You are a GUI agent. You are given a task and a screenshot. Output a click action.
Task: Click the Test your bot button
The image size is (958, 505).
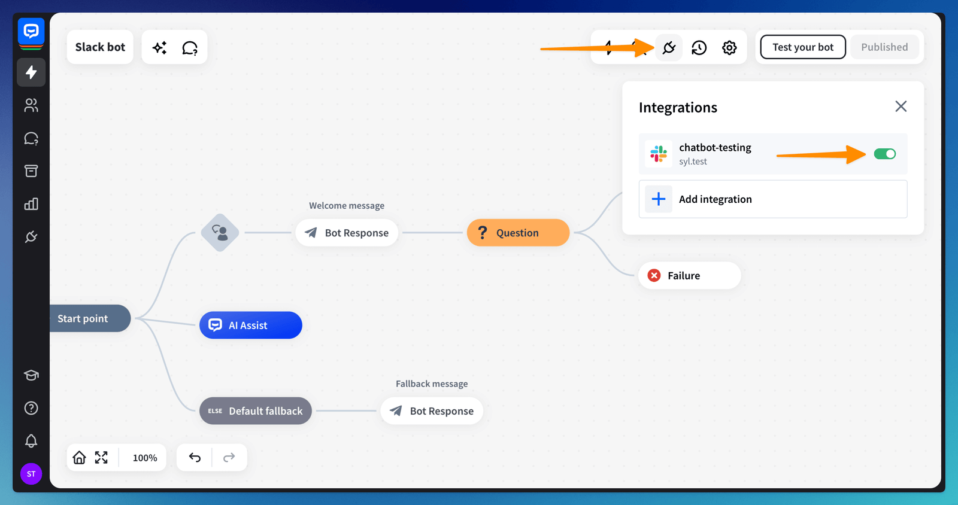coord(802,47)
